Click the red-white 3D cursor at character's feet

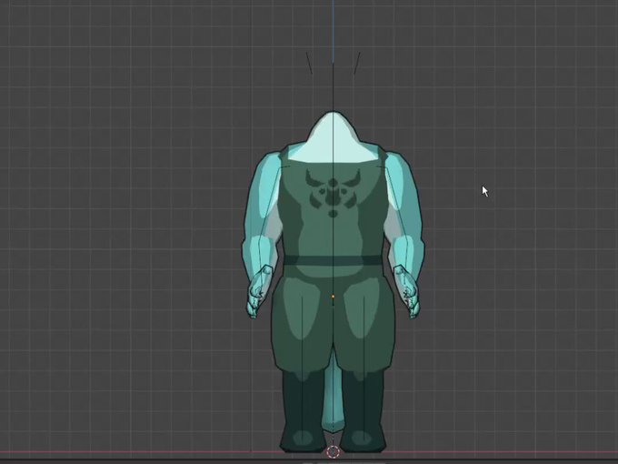point(333,451)
